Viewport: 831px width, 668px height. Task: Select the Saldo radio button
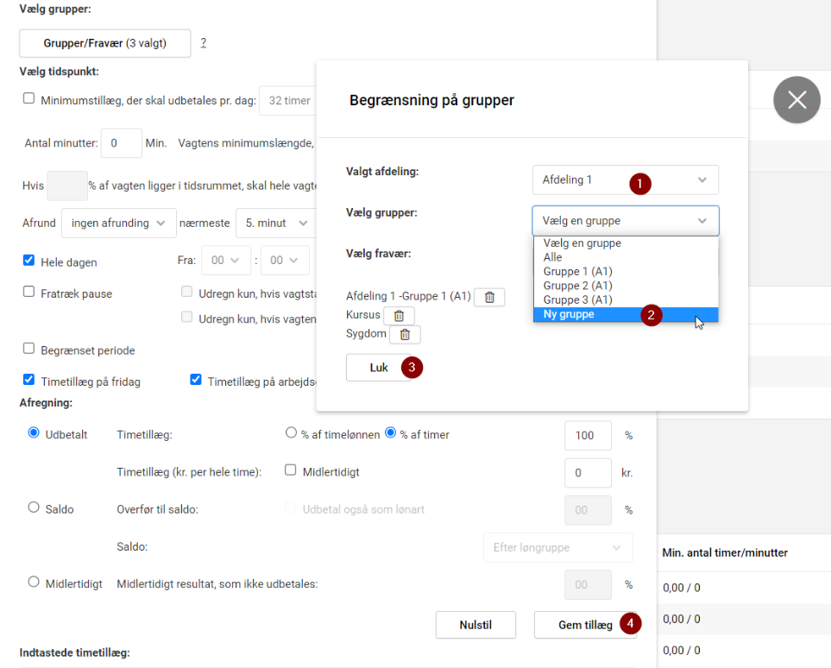(x=35, y=508)
